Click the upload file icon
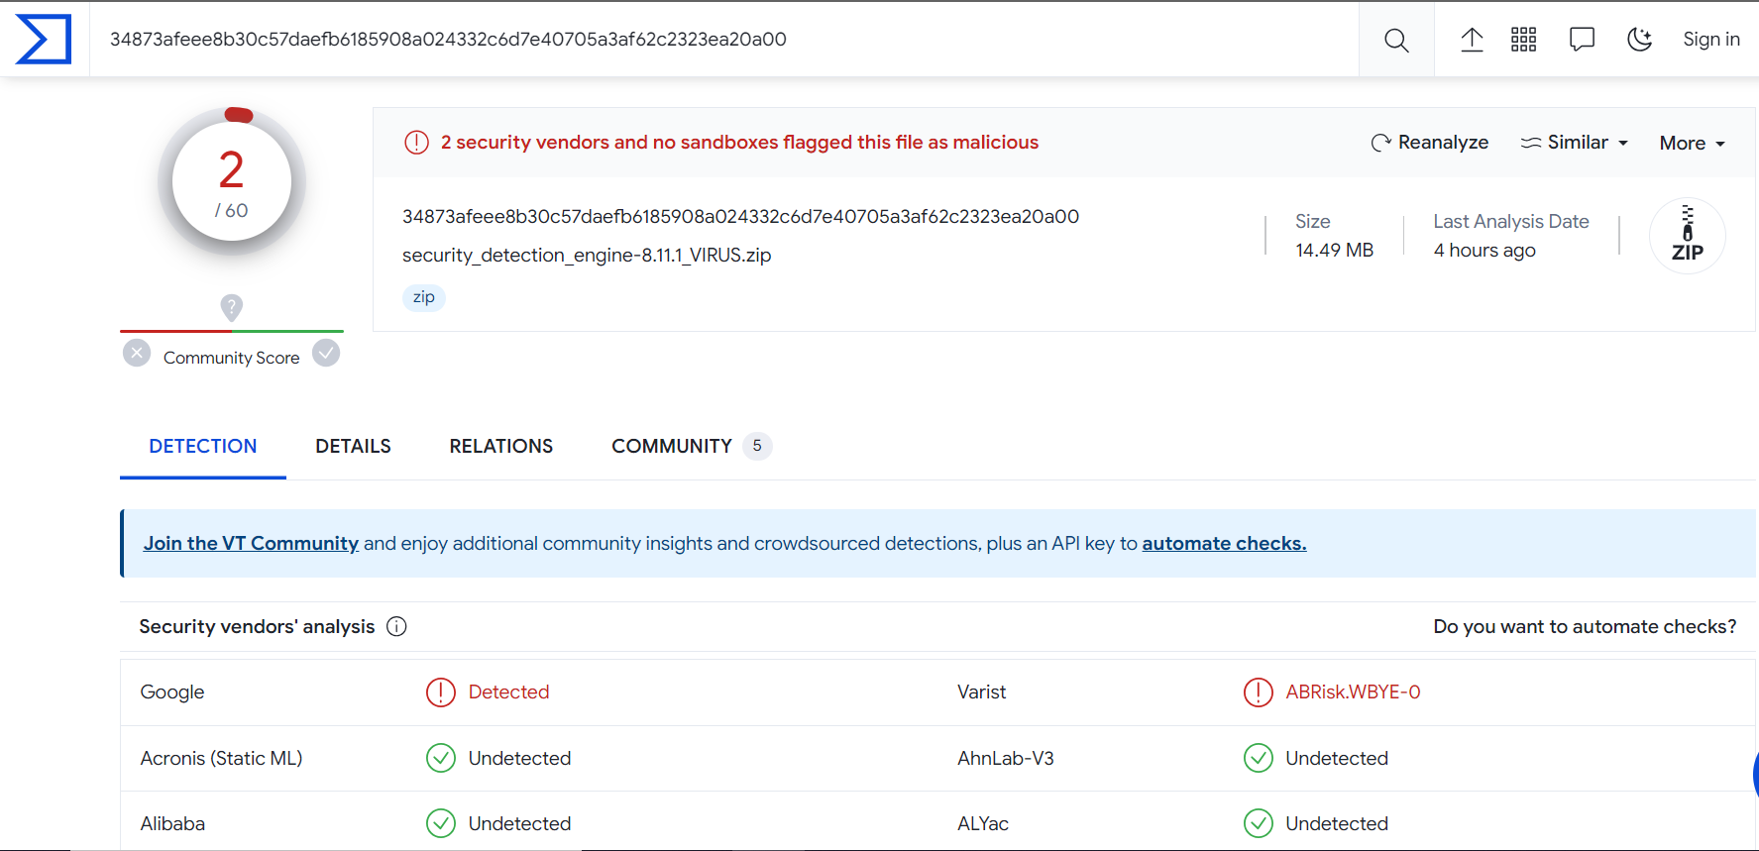1759x851 pixels. point(1472,40)
